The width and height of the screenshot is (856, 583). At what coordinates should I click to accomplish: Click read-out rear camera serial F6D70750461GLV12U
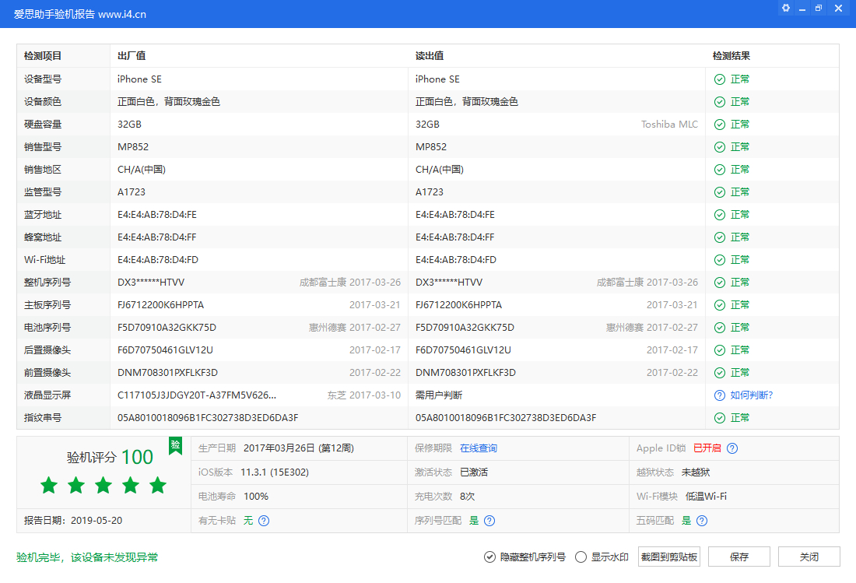464,350
